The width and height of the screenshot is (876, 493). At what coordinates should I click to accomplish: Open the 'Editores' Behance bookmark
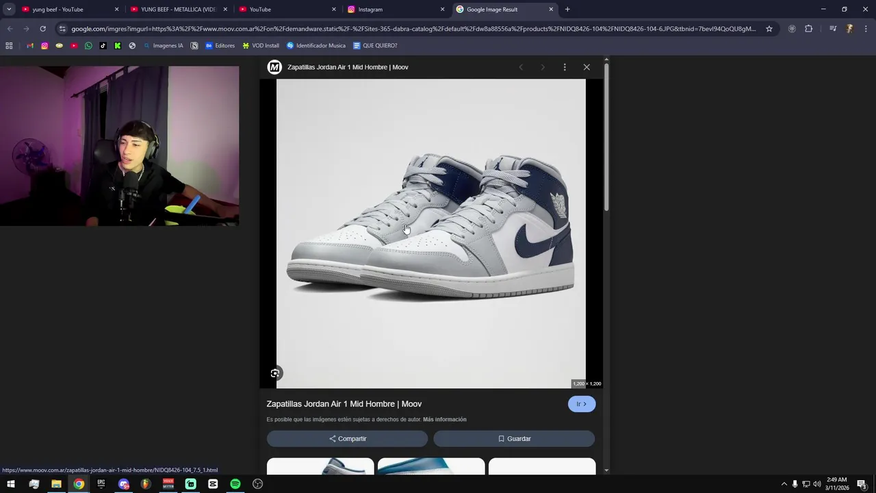coord(220,46)
